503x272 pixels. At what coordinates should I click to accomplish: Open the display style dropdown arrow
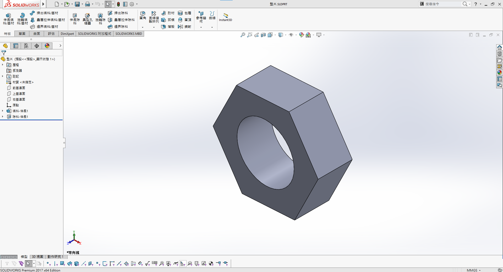coord(286,35)
